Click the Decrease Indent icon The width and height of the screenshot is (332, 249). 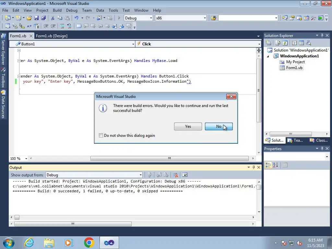point(46,26)
